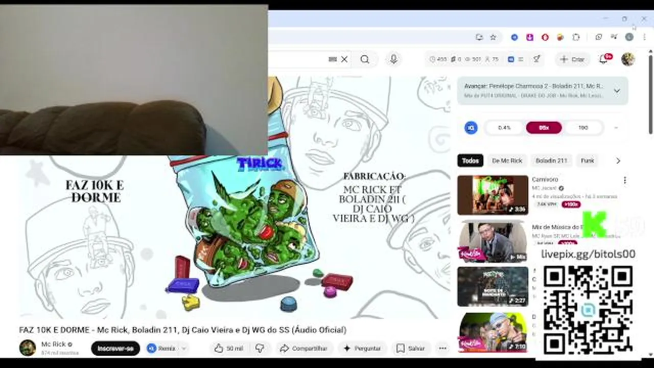Click the media control icon in Chrome toolbar
This screenshot has height=368, width=654.
pos(614,37)
